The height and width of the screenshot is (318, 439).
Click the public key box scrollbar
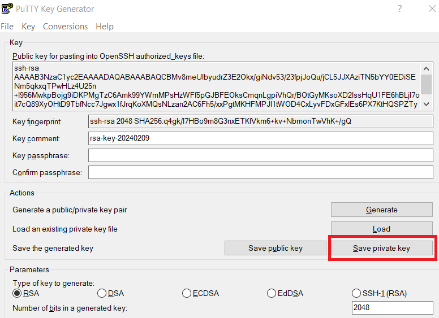coord(427,85)
